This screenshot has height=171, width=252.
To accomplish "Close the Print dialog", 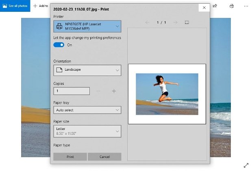I will [204, 8].
